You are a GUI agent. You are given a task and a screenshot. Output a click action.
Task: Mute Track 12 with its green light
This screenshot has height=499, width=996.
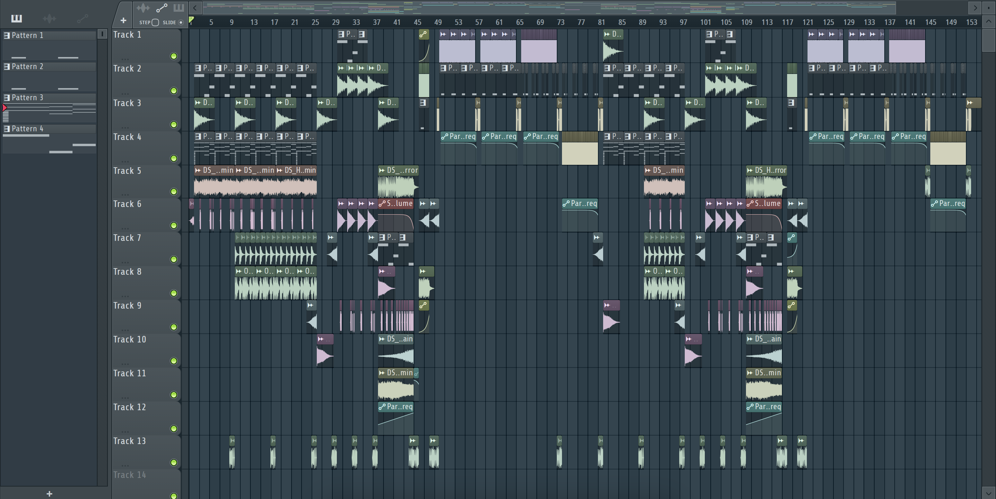[174, 429]
